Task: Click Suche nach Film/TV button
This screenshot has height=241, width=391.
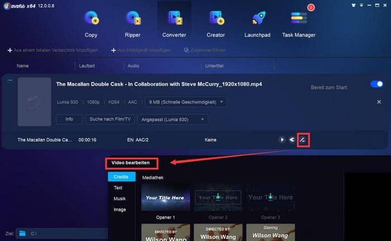Action: (110, 119)
